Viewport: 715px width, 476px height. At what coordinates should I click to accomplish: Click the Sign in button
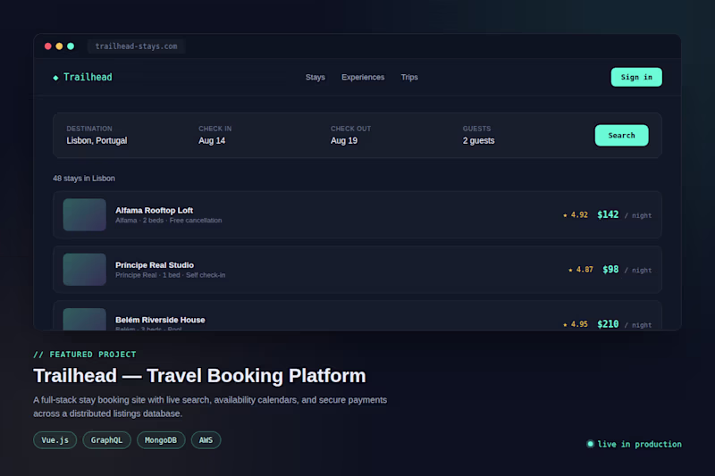[x=636, y=77]
